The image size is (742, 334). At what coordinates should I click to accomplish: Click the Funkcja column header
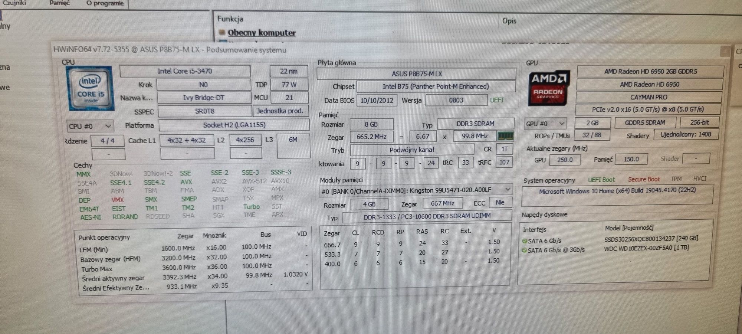(230, 19)
